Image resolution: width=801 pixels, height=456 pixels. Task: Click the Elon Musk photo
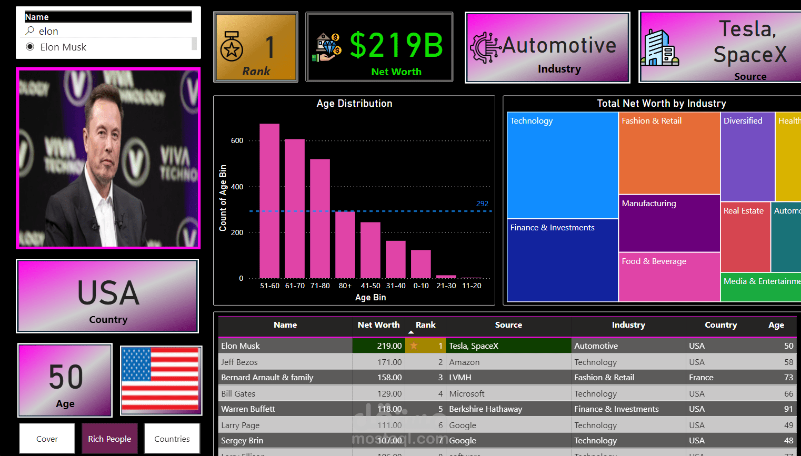[108, 158]
